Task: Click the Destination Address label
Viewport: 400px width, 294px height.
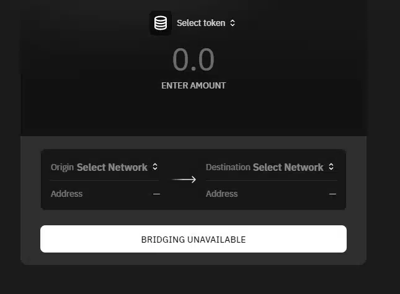Action: pos(221,194)
